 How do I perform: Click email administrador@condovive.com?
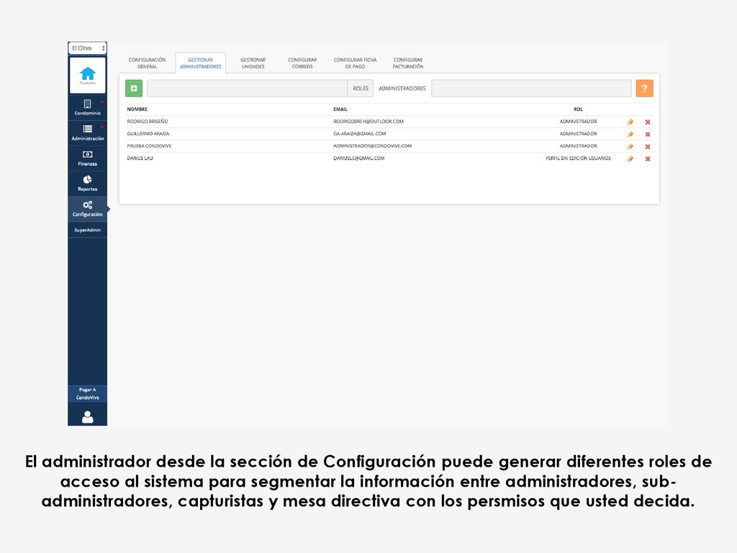372,145
